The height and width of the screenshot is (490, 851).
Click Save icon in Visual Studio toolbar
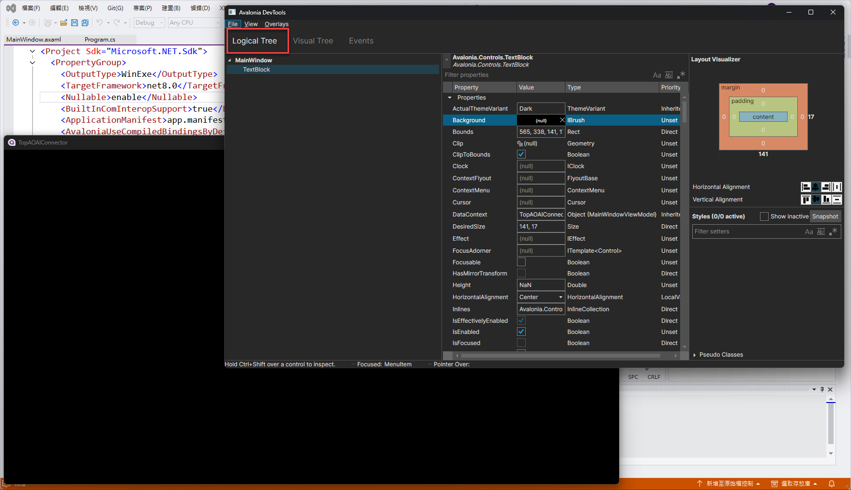(x=75, y=23)
